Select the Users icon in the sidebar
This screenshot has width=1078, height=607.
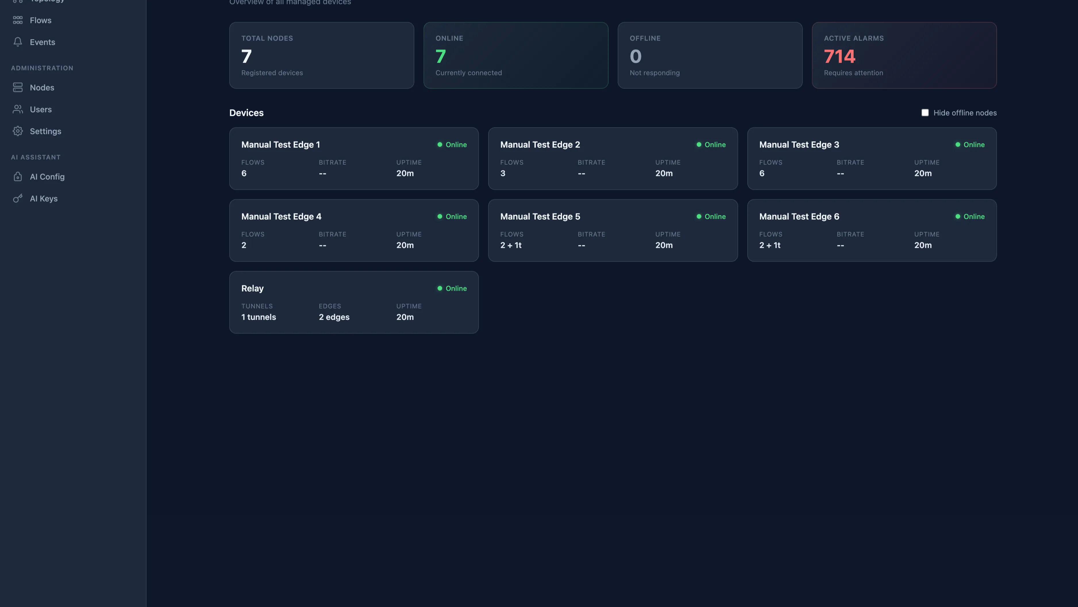[x=18, y=109]
